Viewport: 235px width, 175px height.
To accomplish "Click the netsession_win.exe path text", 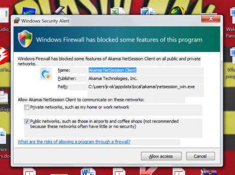I will pos(141,87).
